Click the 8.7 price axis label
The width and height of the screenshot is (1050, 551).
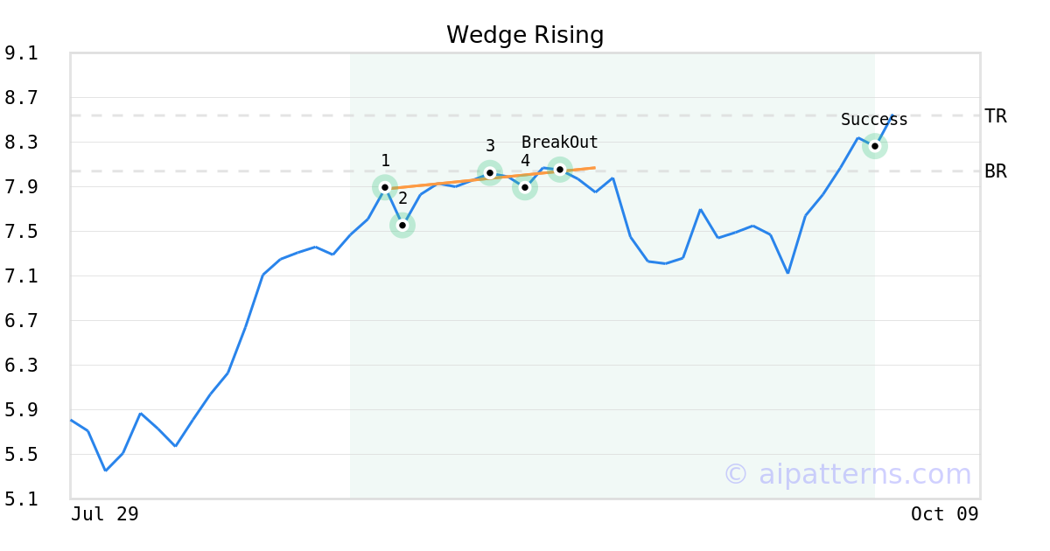point(21,98)
